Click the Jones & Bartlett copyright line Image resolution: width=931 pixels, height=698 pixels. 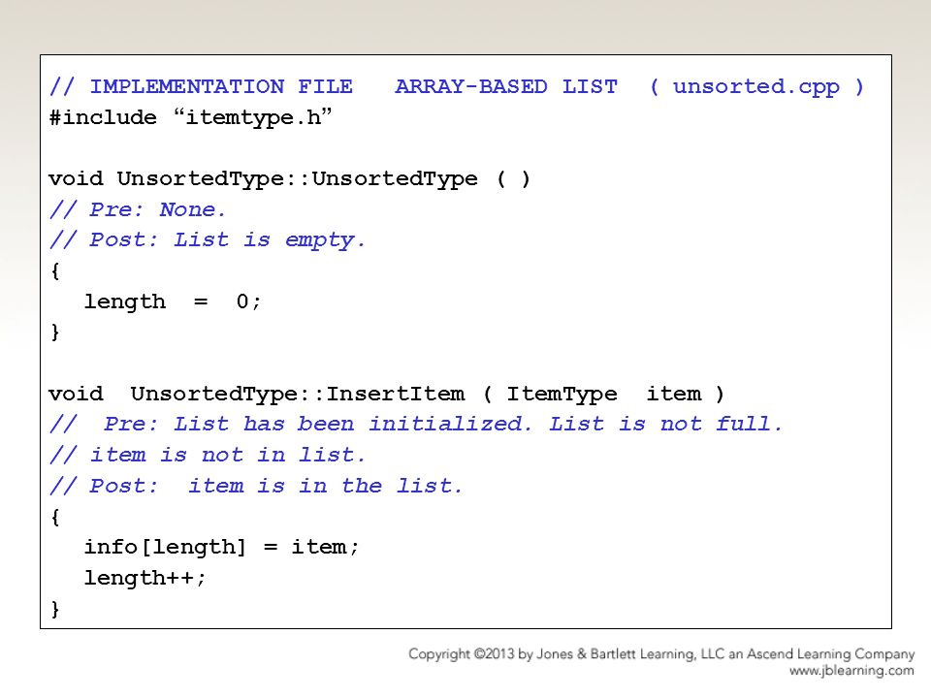(x=661, y=654)
